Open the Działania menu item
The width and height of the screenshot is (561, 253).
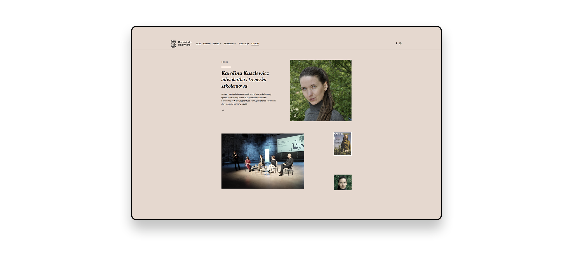(x=229, y=43)
